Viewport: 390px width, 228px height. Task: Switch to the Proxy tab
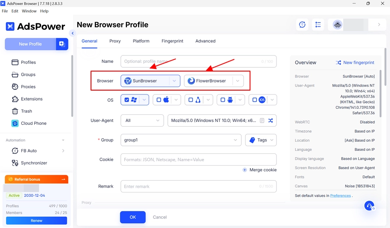[115, 41]
